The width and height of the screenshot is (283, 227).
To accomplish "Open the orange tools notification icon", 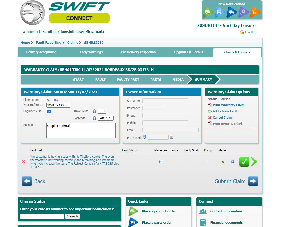I will (x=255, y=12).
